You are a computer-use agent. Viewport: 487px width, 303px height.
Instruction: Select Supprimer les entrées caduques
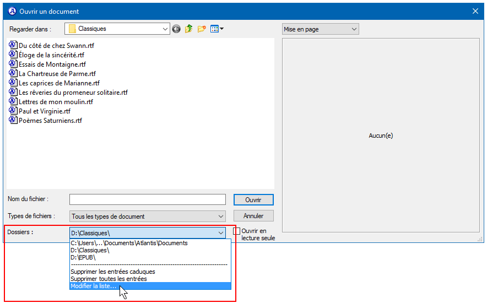(x=150, y=272)
